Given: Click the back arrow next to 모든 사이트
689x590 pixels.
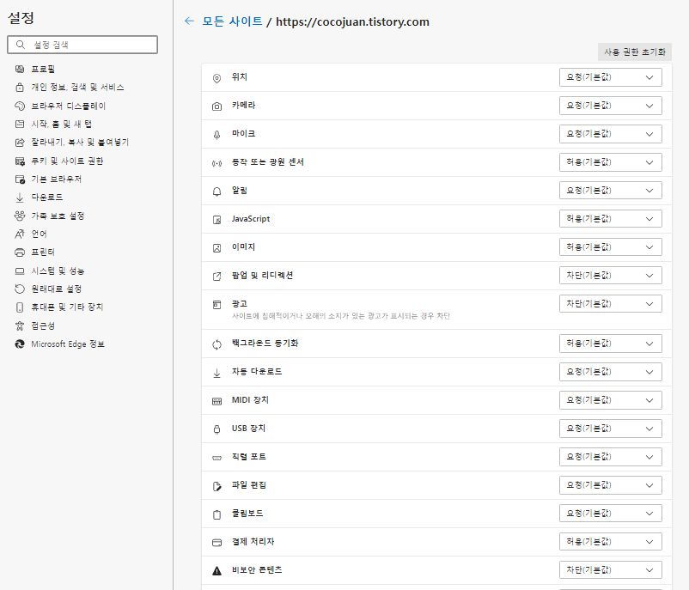Looking at the screenshot, I should tap(189, 21).
